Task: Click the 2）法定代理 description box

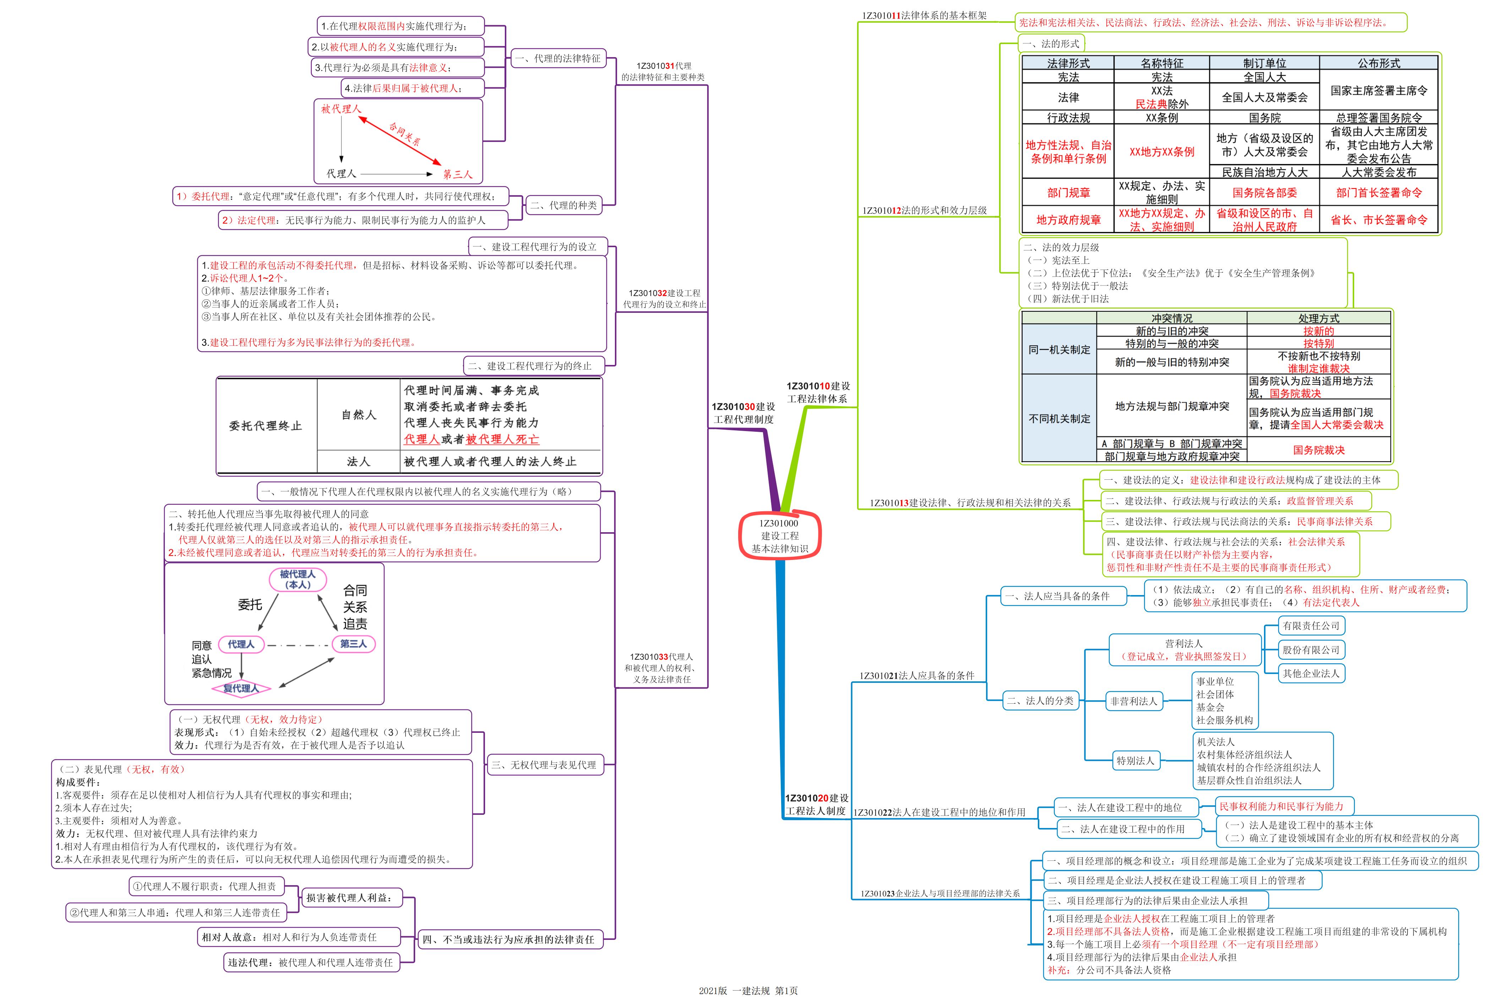Action: [x=363, y=220]
